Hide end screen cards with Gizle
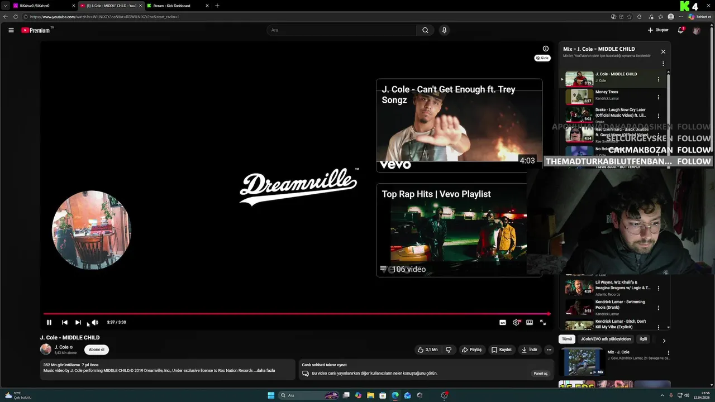Screen dimensions: 715x402 click(x=542, y=58)
